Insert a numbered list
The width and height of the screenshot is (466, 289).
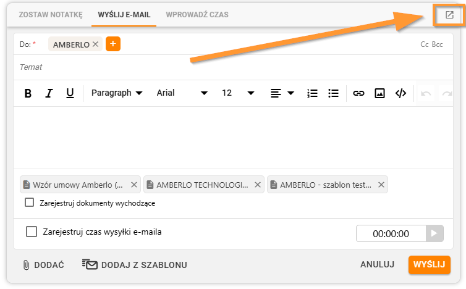click(x=312, y=93)
